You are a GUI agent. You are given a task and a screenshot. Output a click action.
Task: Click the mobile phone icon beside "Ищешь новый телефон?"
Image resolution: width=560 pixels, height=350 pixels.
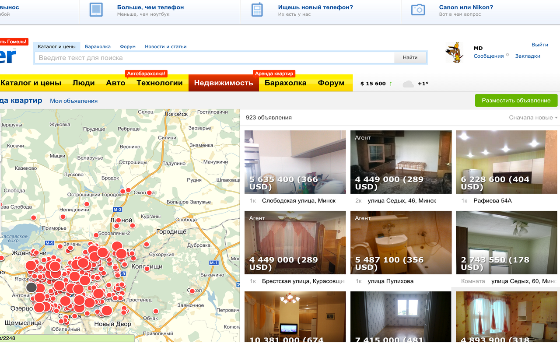coord(257,10)
